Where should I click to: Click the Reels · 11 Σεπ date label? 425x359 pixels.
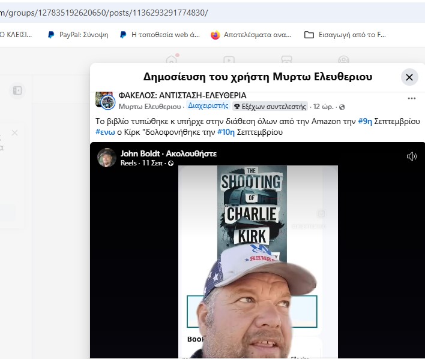[x=142, y=163]
